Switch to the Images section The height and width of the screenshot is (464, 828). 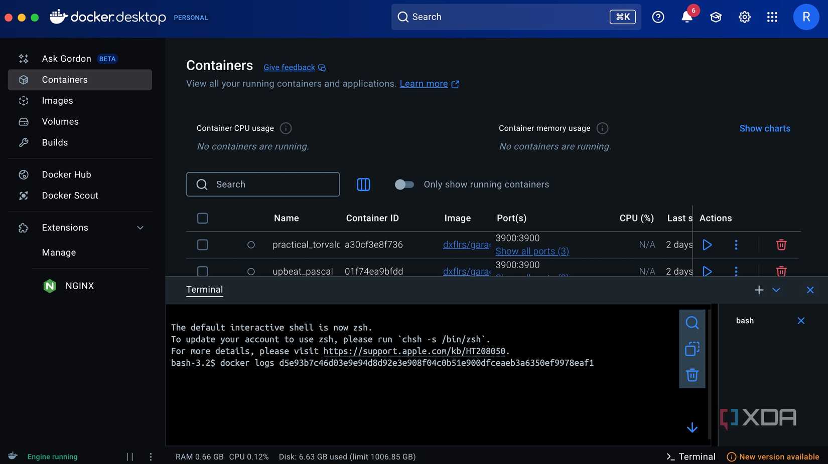pyautogui.click(x=57, y=100)
